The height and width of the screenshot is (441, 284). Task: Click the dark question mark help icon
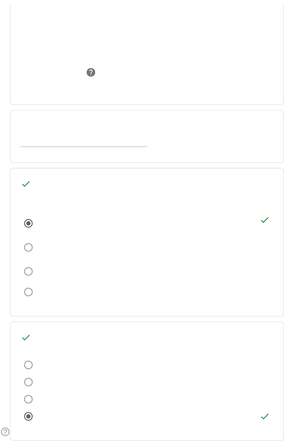(x=91, y=72)
